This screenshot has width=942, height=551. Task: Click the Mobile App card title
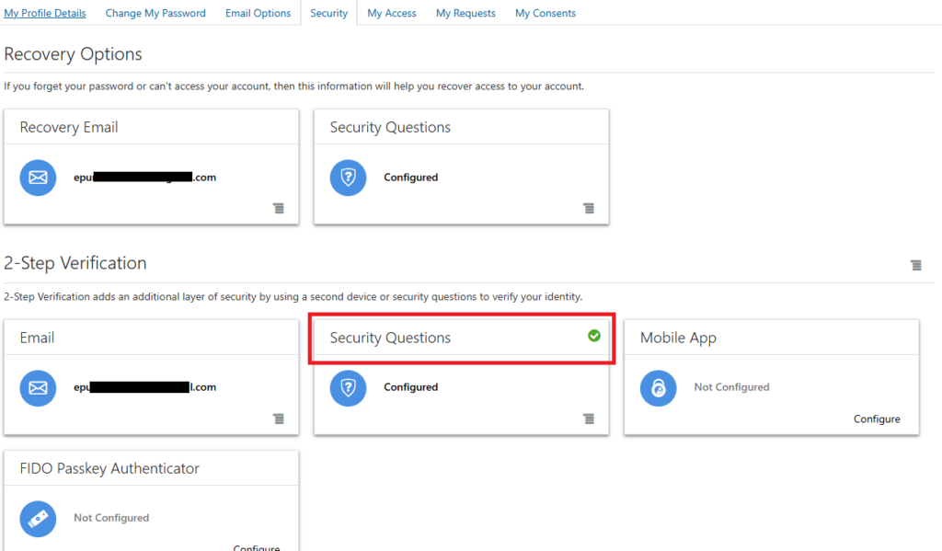click(678, 338)
